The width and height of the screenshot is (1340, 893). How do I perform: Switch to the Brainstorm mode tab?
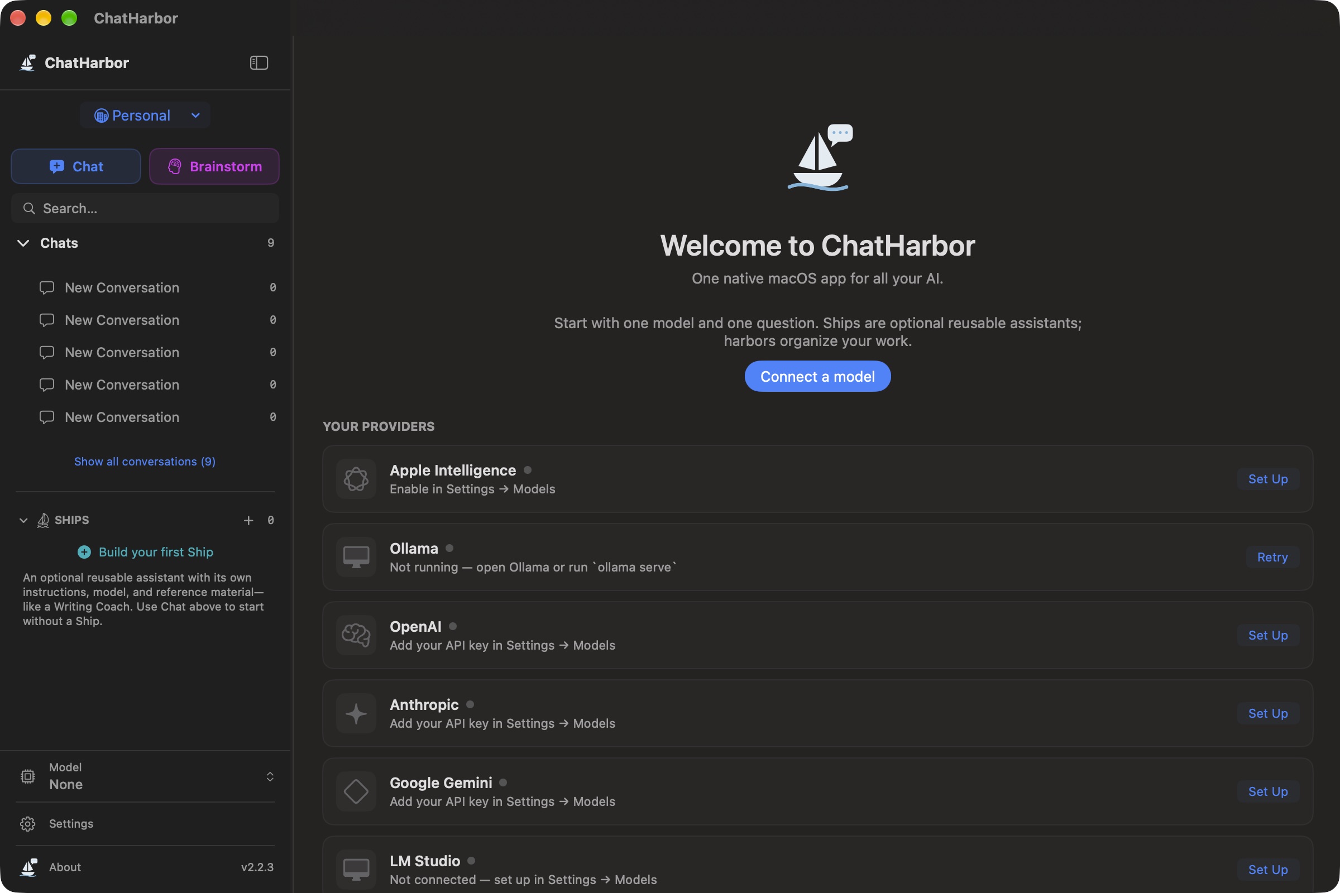point(214,166)
